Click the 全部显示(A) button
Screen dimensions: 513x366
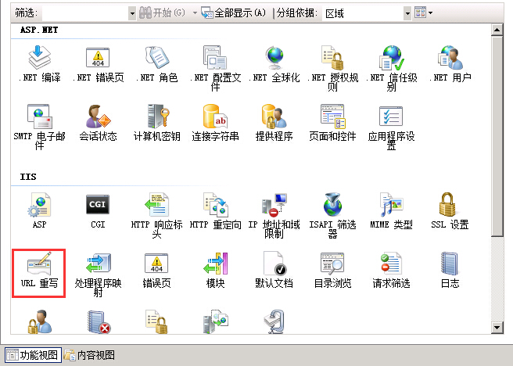pos(233,13)
